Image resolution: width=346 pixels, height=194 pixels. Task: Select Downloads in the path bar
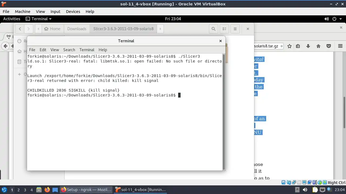click(x=77, y=29)
